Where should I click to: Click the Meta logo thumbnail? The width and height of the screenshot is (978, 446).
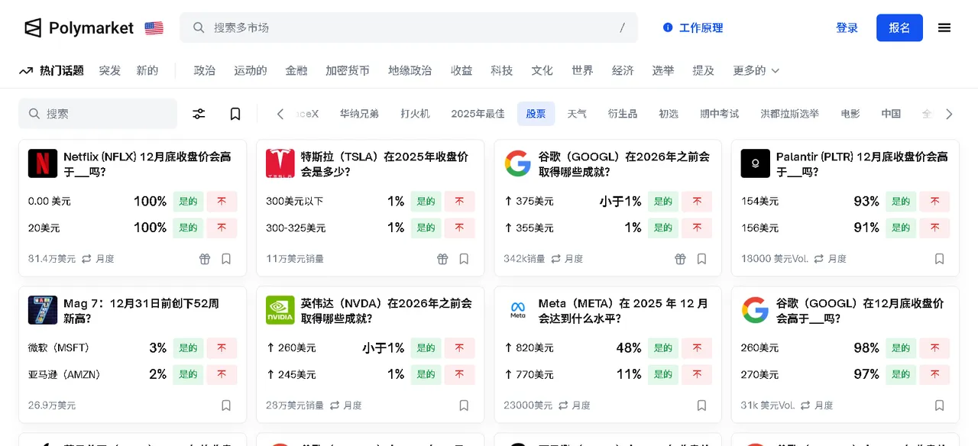point(518,310)
